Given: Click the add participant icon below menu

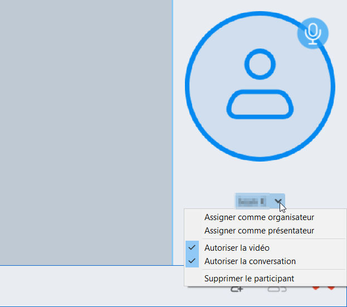Looking at the screenshot, I should pos(237,289).
